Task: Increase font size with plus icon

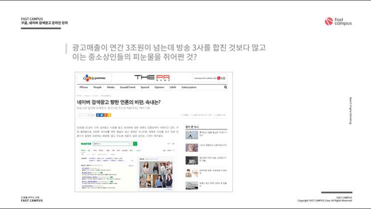Action: pyautogui.click(x=80, y=115)
